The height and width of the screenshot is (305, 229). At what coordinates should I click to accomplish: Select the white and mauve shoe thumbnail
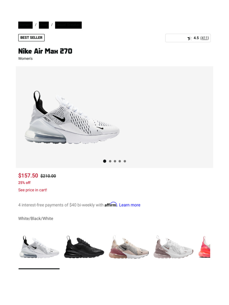pyautogui.click(x=173, y=247)
